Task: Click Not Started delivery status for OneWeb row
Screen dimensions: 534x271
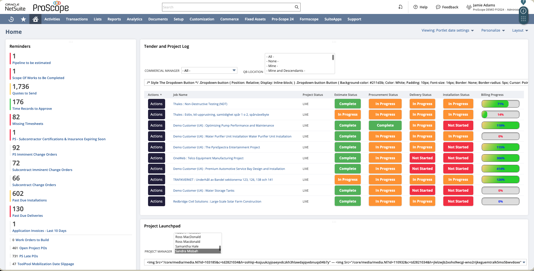Action: pyautogui.click(x=422, y=158)
